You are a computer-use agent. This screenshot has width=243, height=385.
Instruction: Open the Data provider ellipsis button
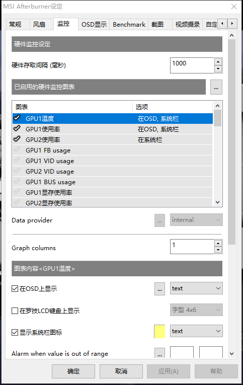[x=160, y=220]
